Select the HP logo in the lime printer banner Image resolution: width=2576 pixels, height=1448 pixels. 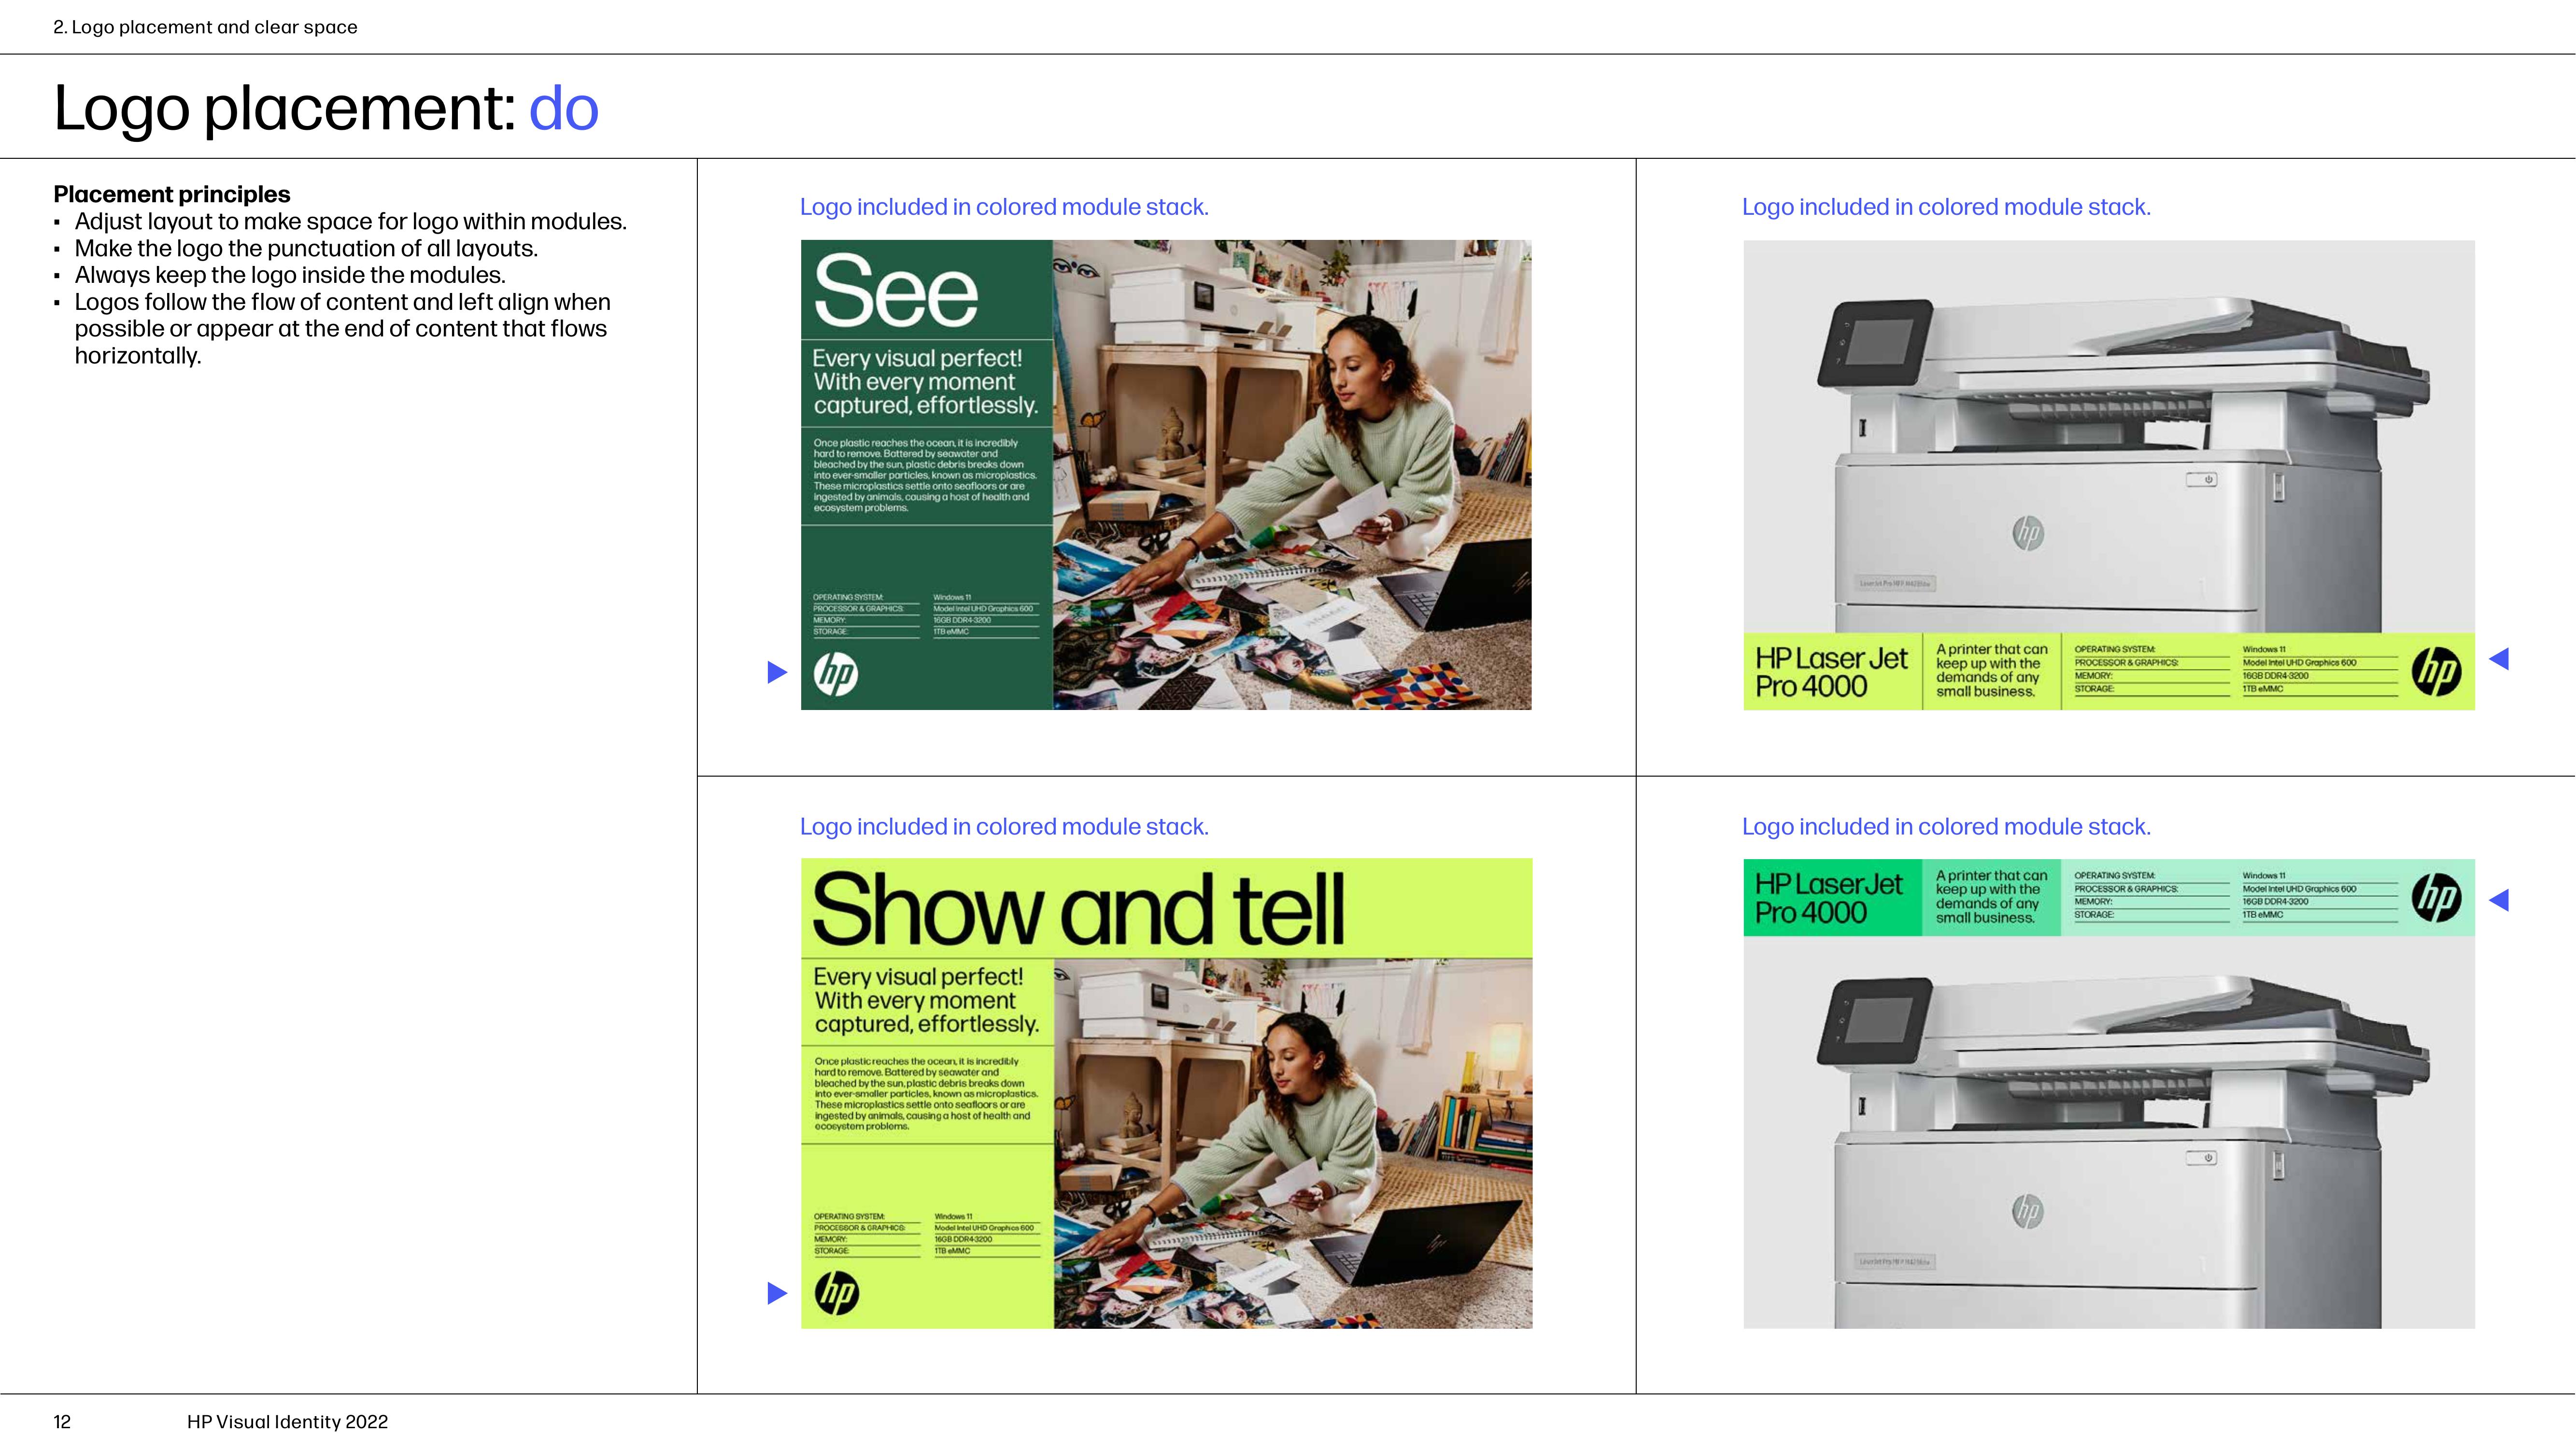pos(2436,671)
